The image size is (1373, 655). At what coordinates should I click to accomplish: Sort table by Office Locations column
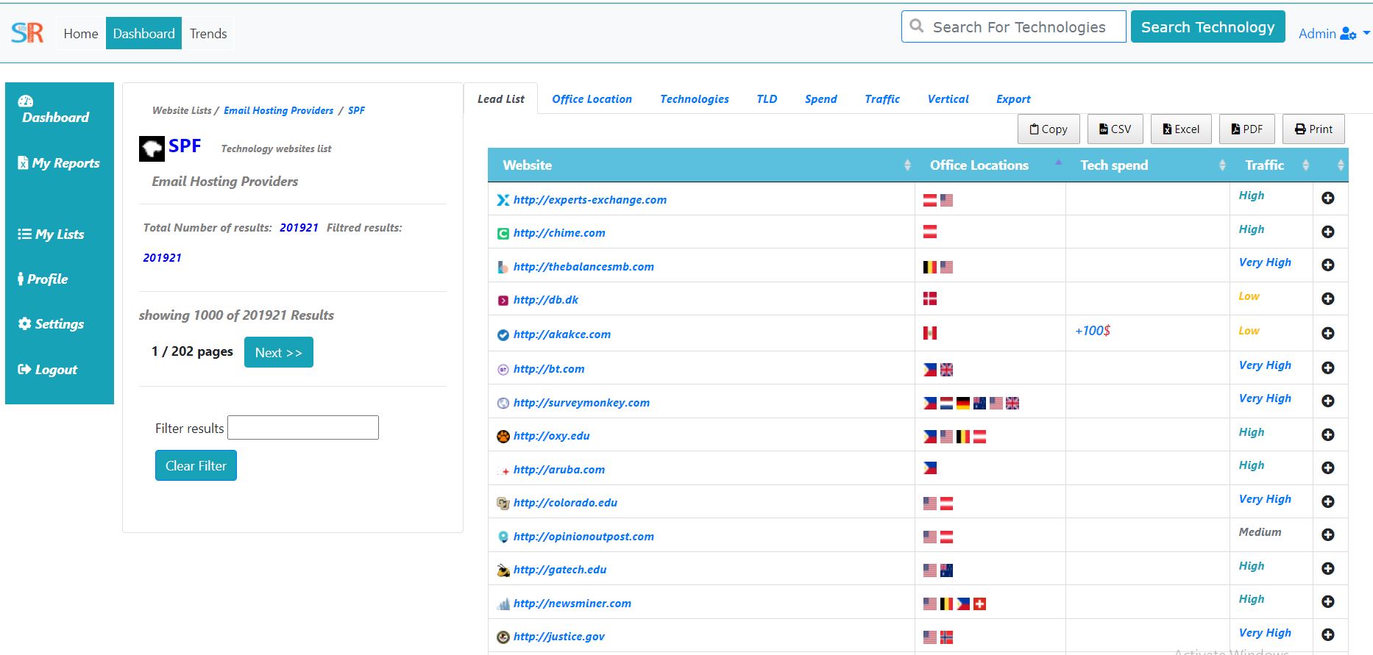tap(990, 165)
